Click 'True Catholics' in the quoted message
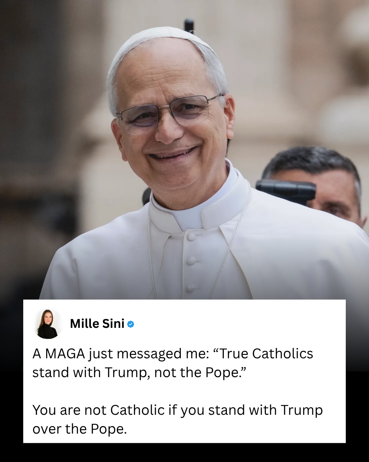Screen dimensions: 369x462 pos(266,354)
